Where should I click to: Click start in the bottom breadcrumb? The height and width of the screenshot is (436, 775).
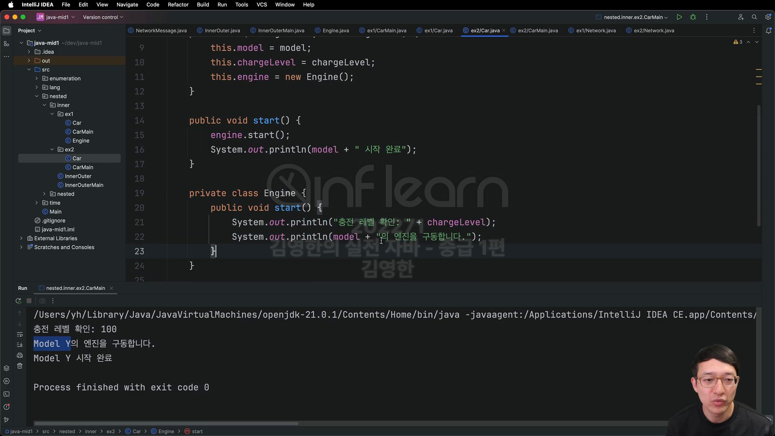coord(194,432)
